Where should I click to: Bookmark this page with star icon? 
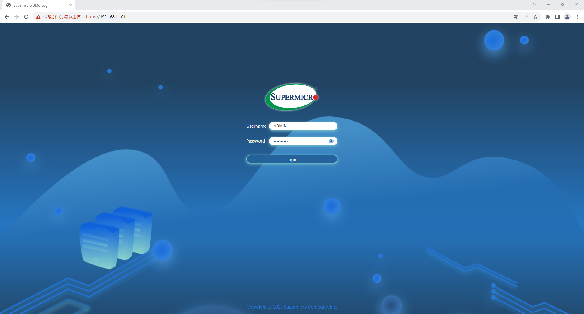coord(536,17)
